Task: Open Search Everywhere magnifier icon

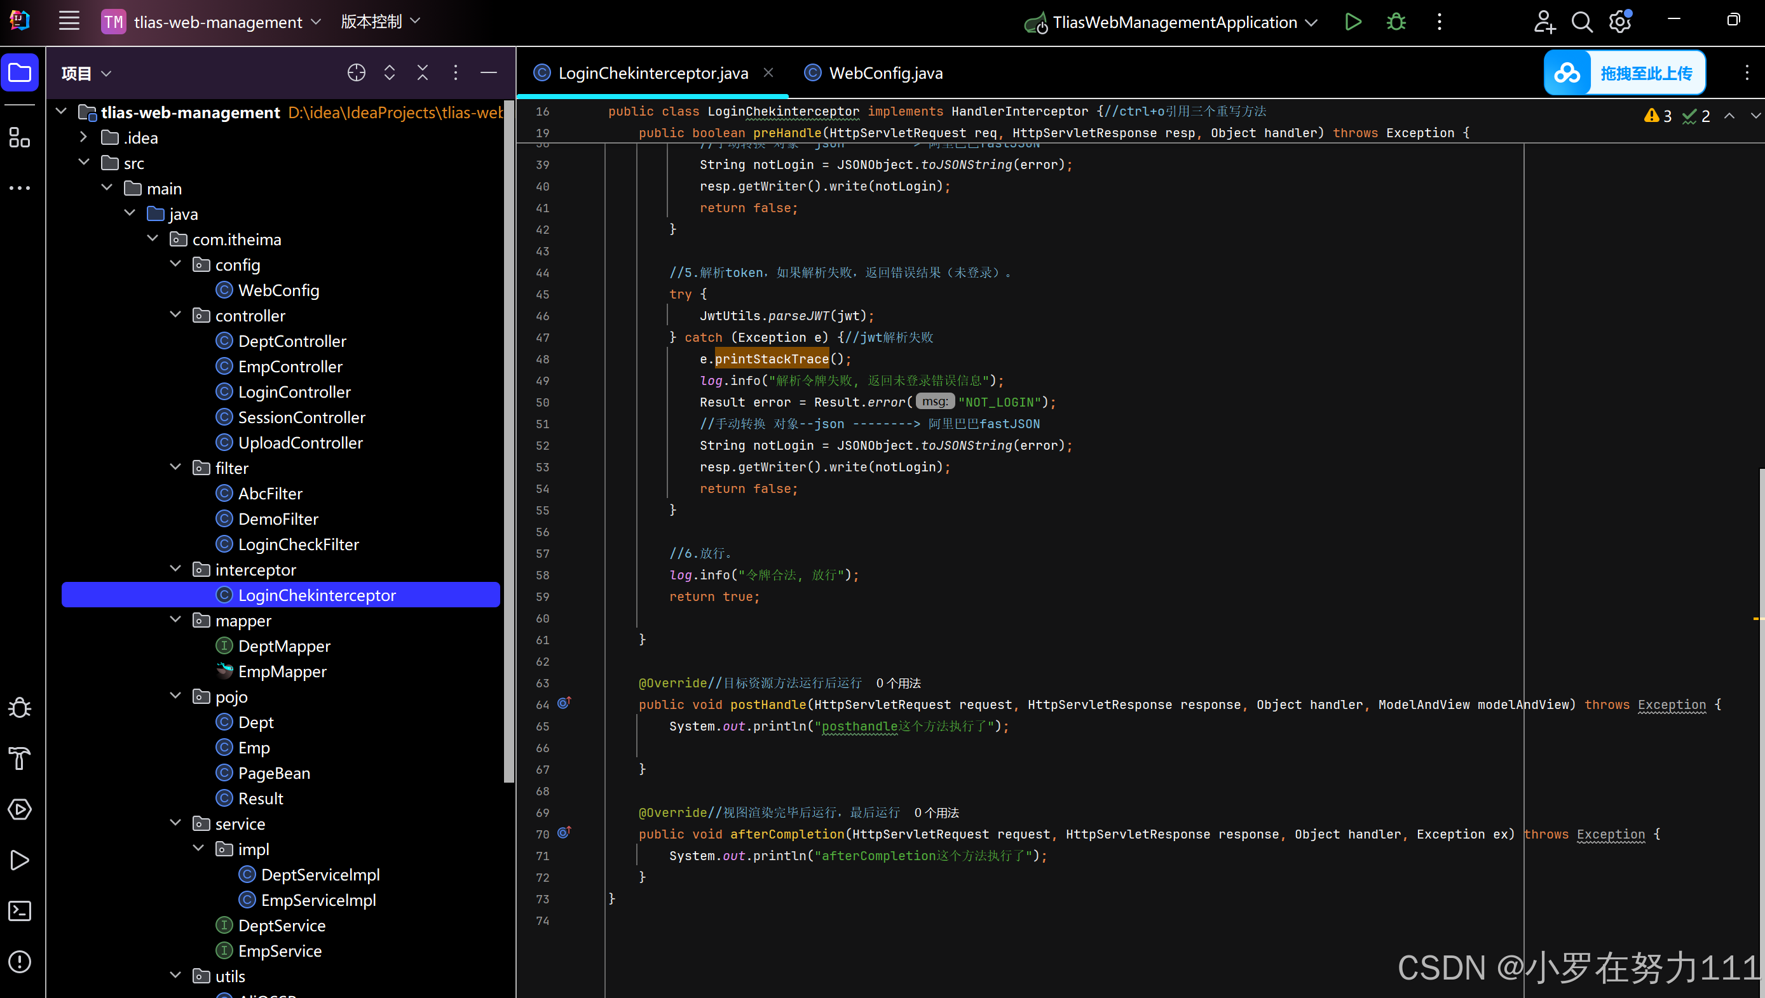Action: [1581, 22]
